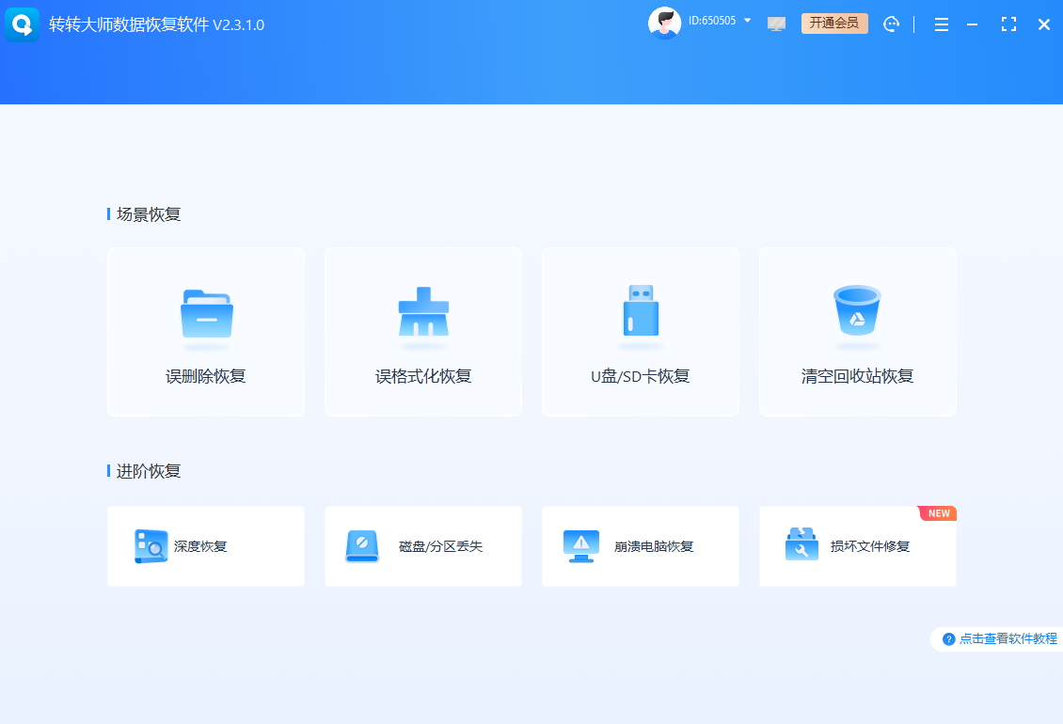Click the U盘/SD卡恢复 label
The height and width of the screenshot is (724, 1063).
tap(640, 376)
